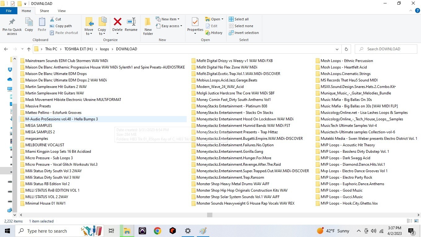Switch to the Share ribbon tab
The height and width of the screenshot is (237, 421).
[x=44, y=11]
